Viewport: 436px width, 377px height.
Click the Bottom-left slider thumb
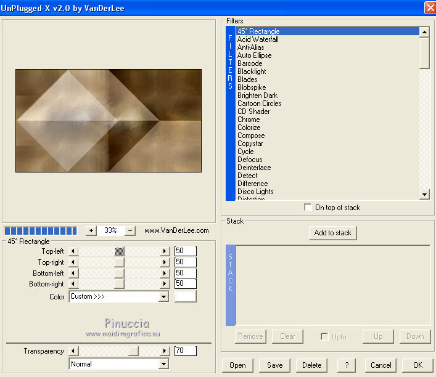[x=120, y=273]
